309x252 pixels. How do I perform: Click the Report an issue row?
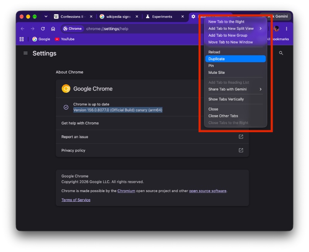tap(152, 137)
